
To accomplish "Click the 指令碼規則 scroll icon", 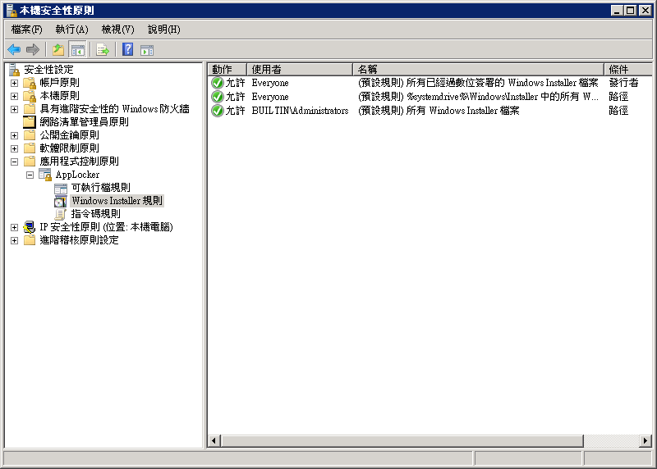I will coord(60,214).
